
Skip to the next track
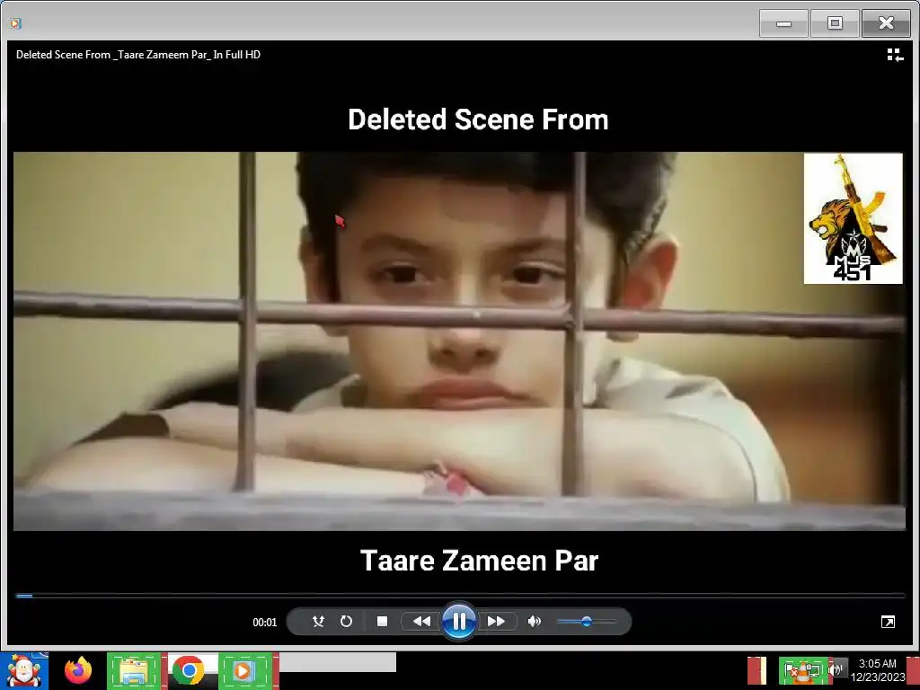tap(496, 622)
